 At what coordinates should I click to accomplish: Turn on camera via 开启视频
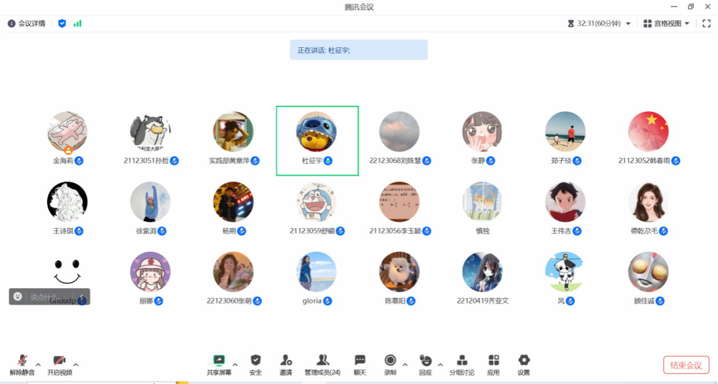point(59,364)
